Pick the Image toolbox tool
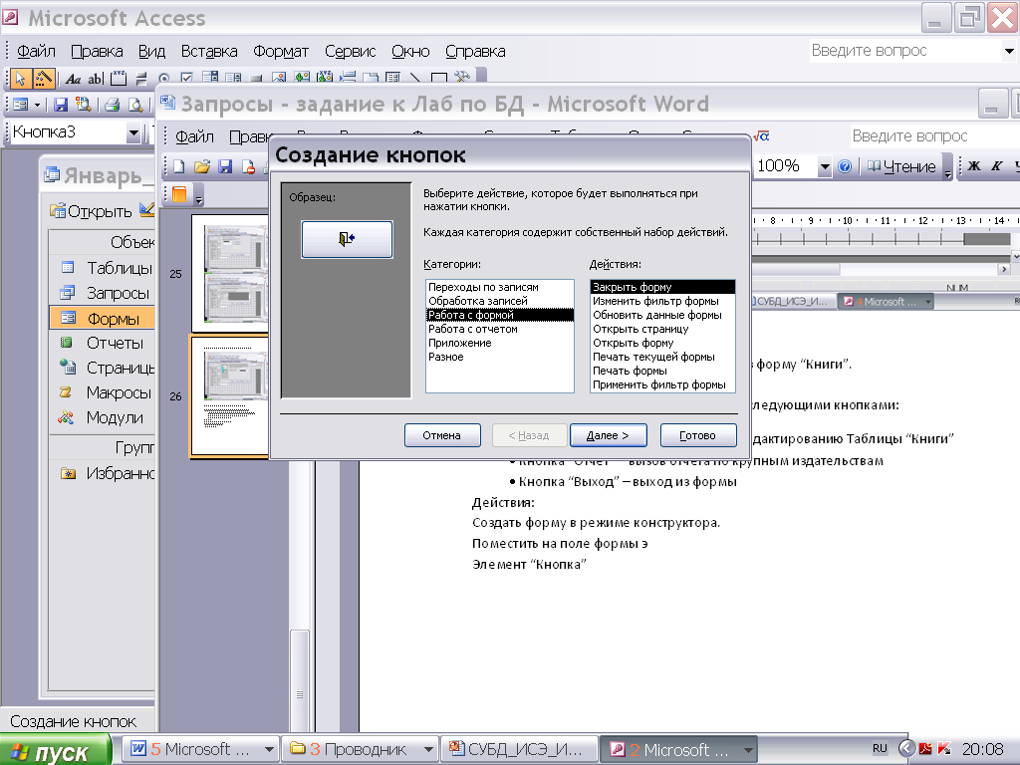The height and width of the screenshot is (765, 1020). (279, 79)
